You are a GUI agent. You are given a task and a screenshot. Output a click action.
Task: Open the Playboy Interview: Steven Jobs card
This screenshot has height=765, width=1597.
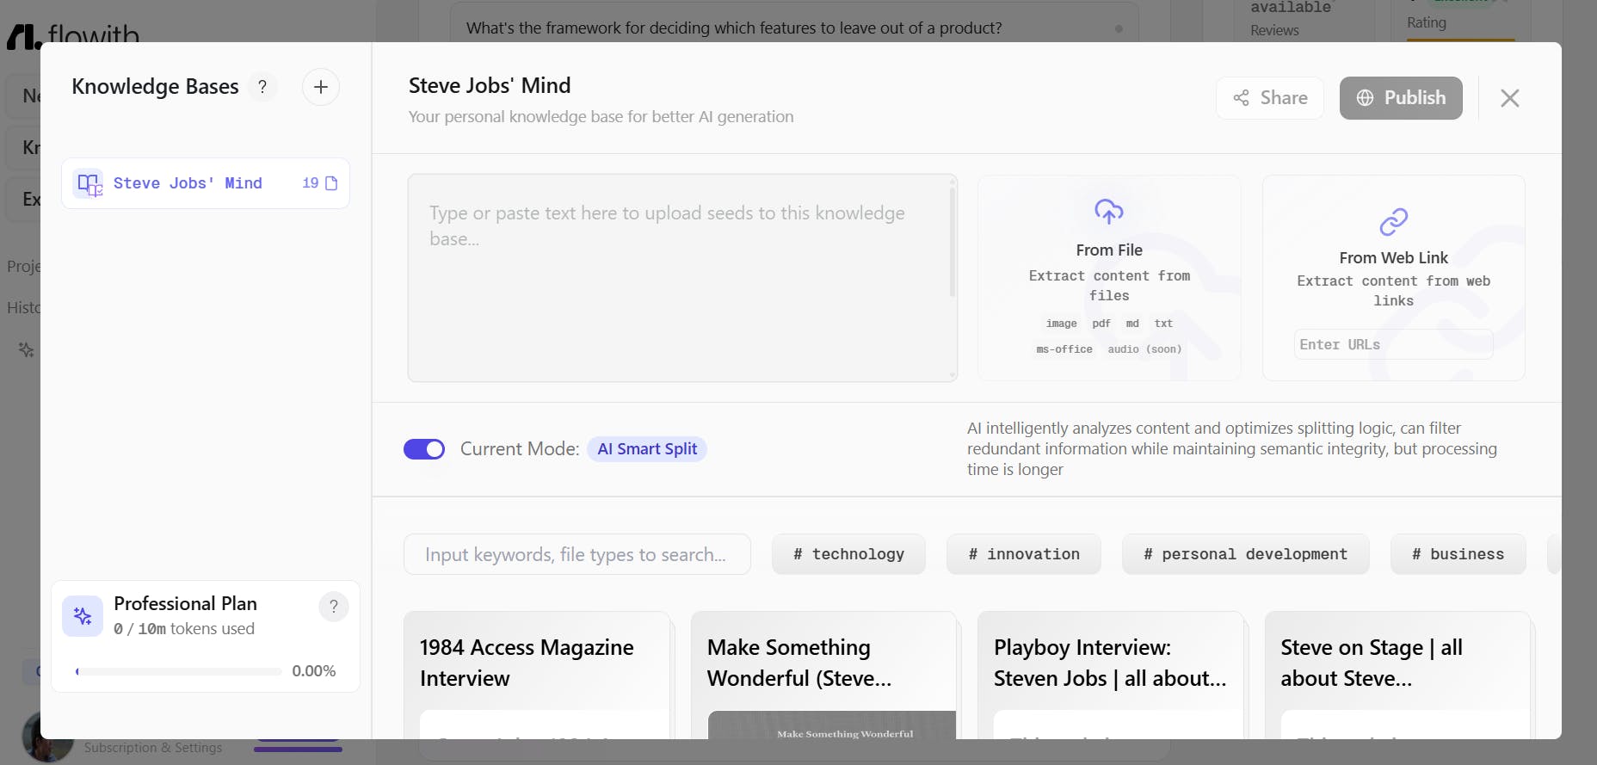click(1111, 675)
